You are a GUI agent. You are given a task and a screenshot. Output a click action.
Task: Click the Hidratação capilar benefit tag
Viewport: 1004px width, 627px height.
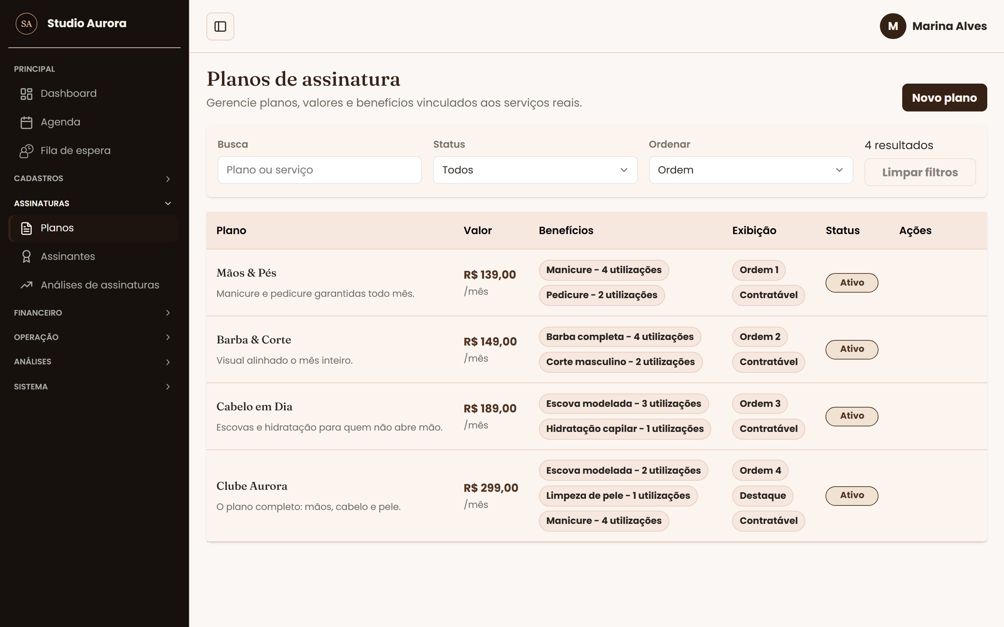(x=625, y=429)
